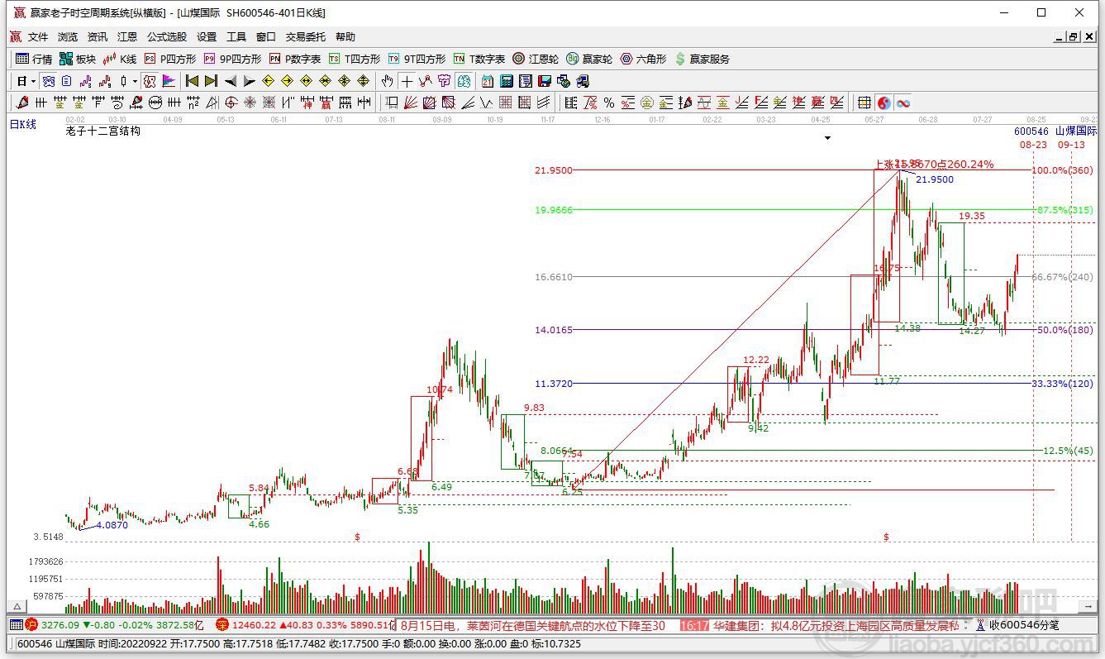1105x659 pixels.
Task: Expand the candlestick style dropdown arrow
Action: [135, 81]
